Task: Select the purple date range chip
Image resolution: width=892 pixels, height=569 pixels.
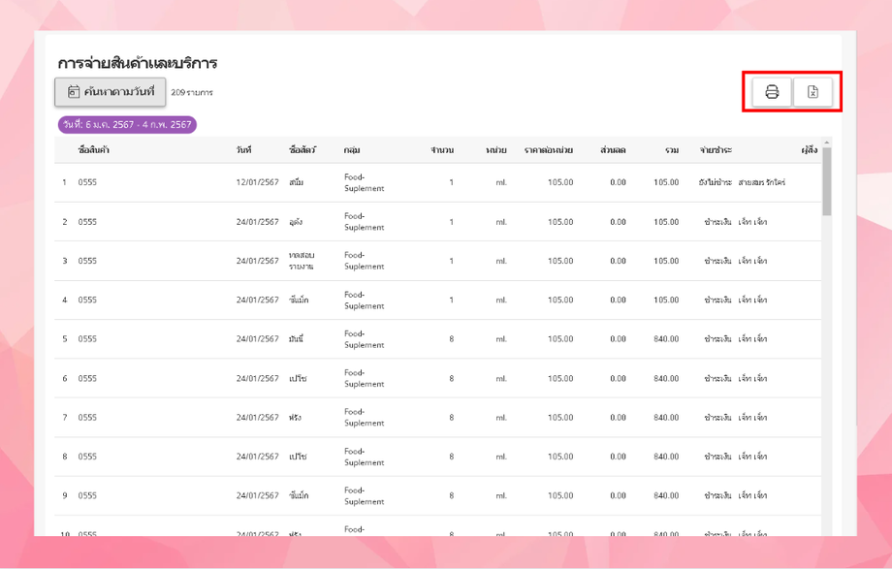Action: (127, 125)
